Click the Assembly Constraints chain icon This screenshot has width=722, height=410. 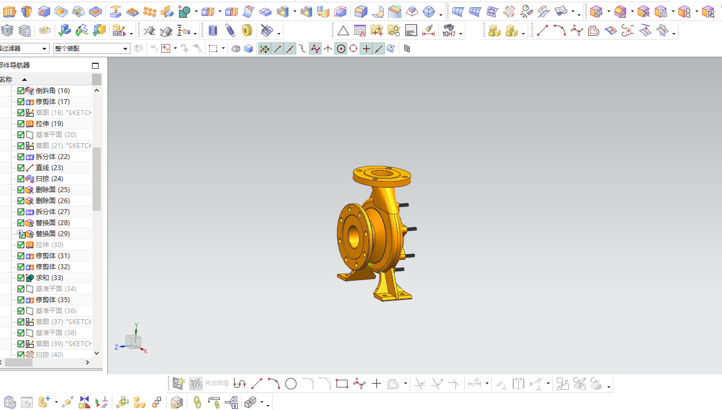coord(197,403)
